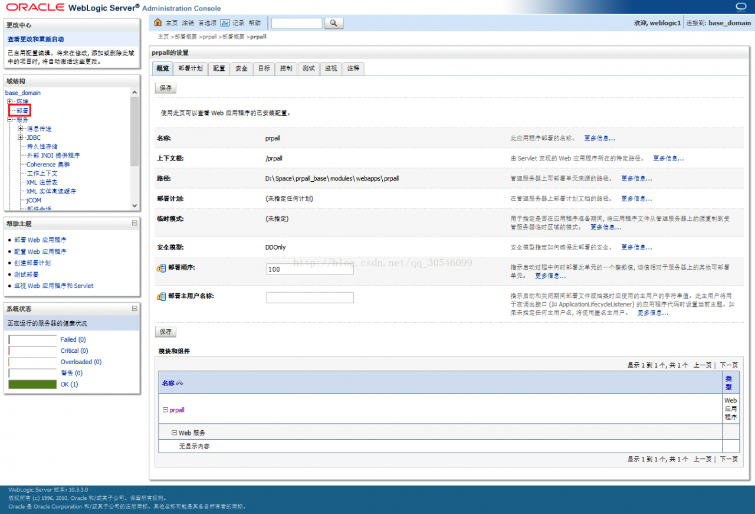Click 主页 in the breadcrumb path

pos(163,37)
